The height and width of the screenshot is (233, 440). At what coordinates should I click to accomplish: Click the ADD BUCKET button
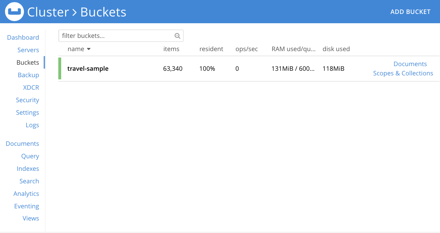(410, 11)
